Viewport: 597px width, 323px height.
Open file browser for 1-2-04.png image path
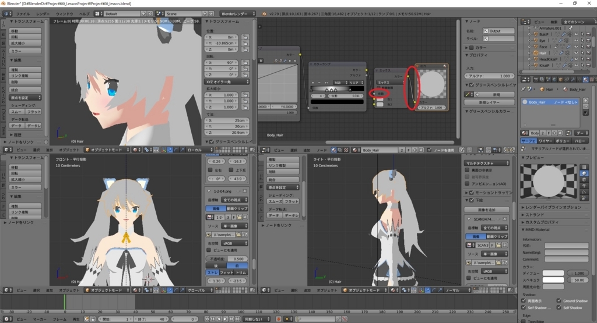point(238,235)
